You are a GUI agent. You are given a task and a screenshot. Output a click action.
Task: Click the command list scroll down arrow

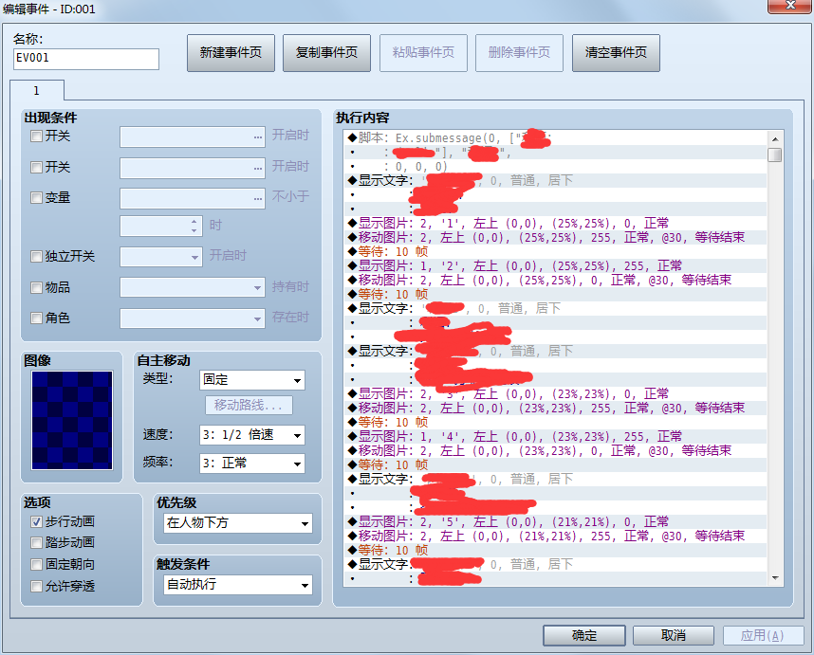(x=775, y=578)
